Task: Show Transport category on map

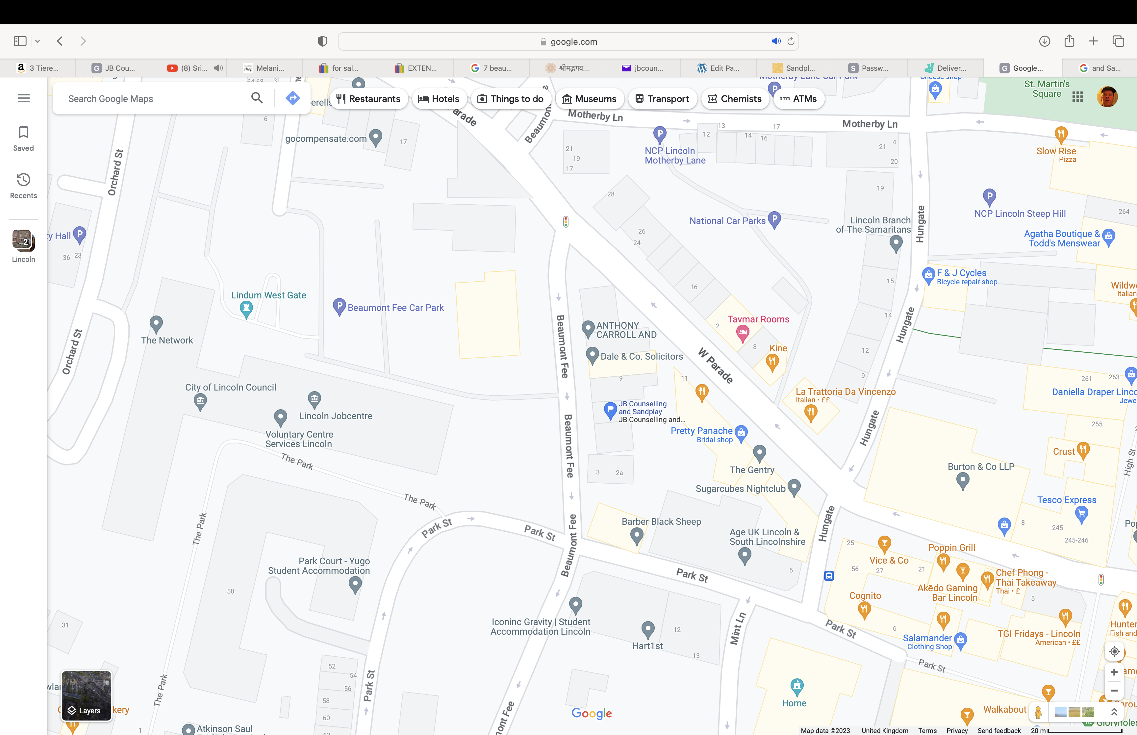Action: 662,99
